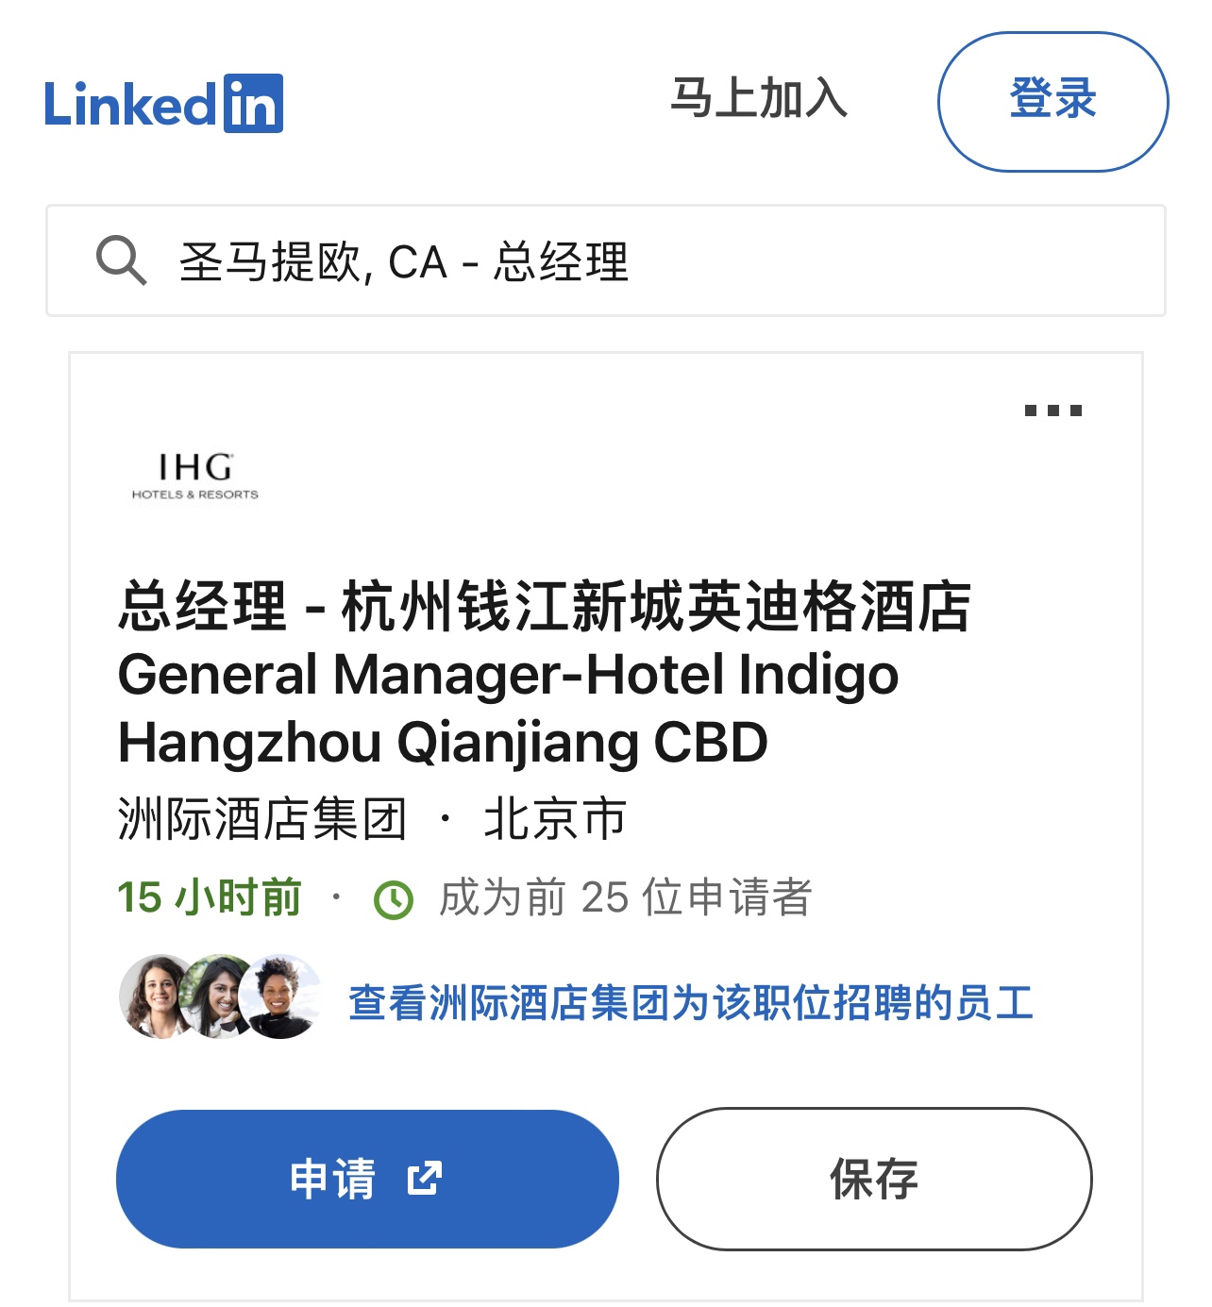Click the 成为前 25 位申请者 text
Screen dimensions: 1212x1307
point(625,897)
